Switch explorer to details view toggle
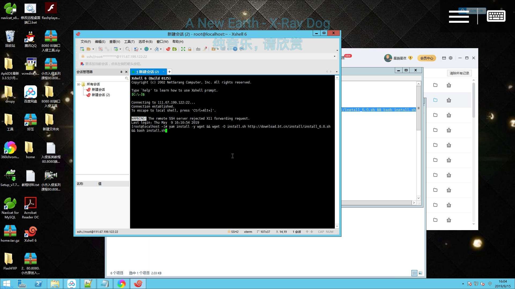Screen dimensions: 515x289 pyautogui.click(x=414, y=273)
